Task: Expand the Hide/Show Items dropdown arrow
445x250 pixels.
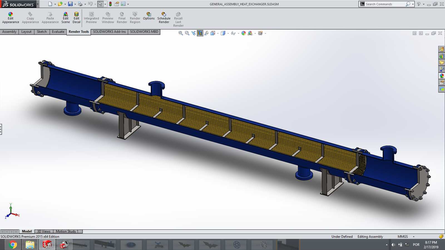Action: click(238, 33)
